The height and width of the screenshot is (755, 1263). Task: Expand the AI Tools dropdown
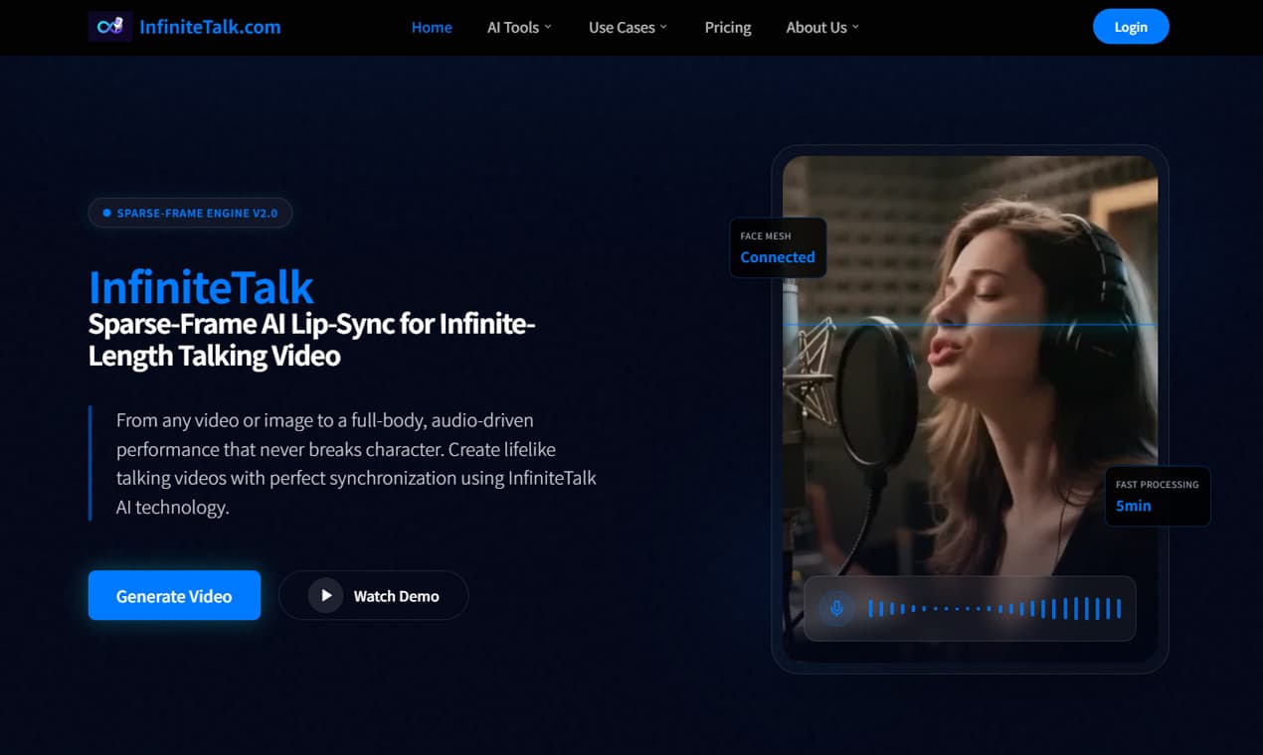[519, 27]
